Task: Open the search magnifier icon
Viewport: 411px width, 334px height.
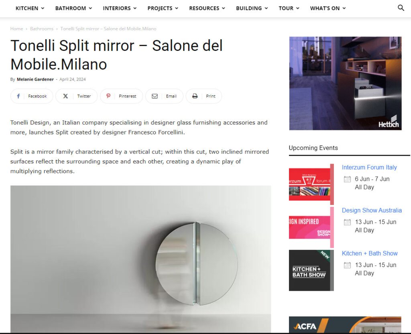Action: 401,8
